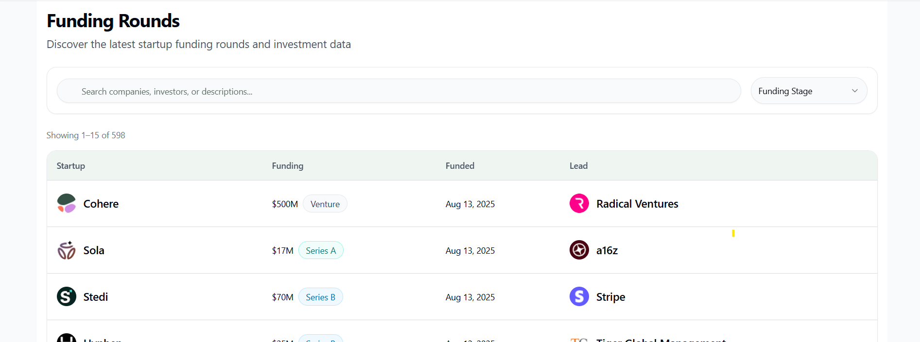920x342 pixels.
Task: Focus the company search field
Action: pos(399,92)
